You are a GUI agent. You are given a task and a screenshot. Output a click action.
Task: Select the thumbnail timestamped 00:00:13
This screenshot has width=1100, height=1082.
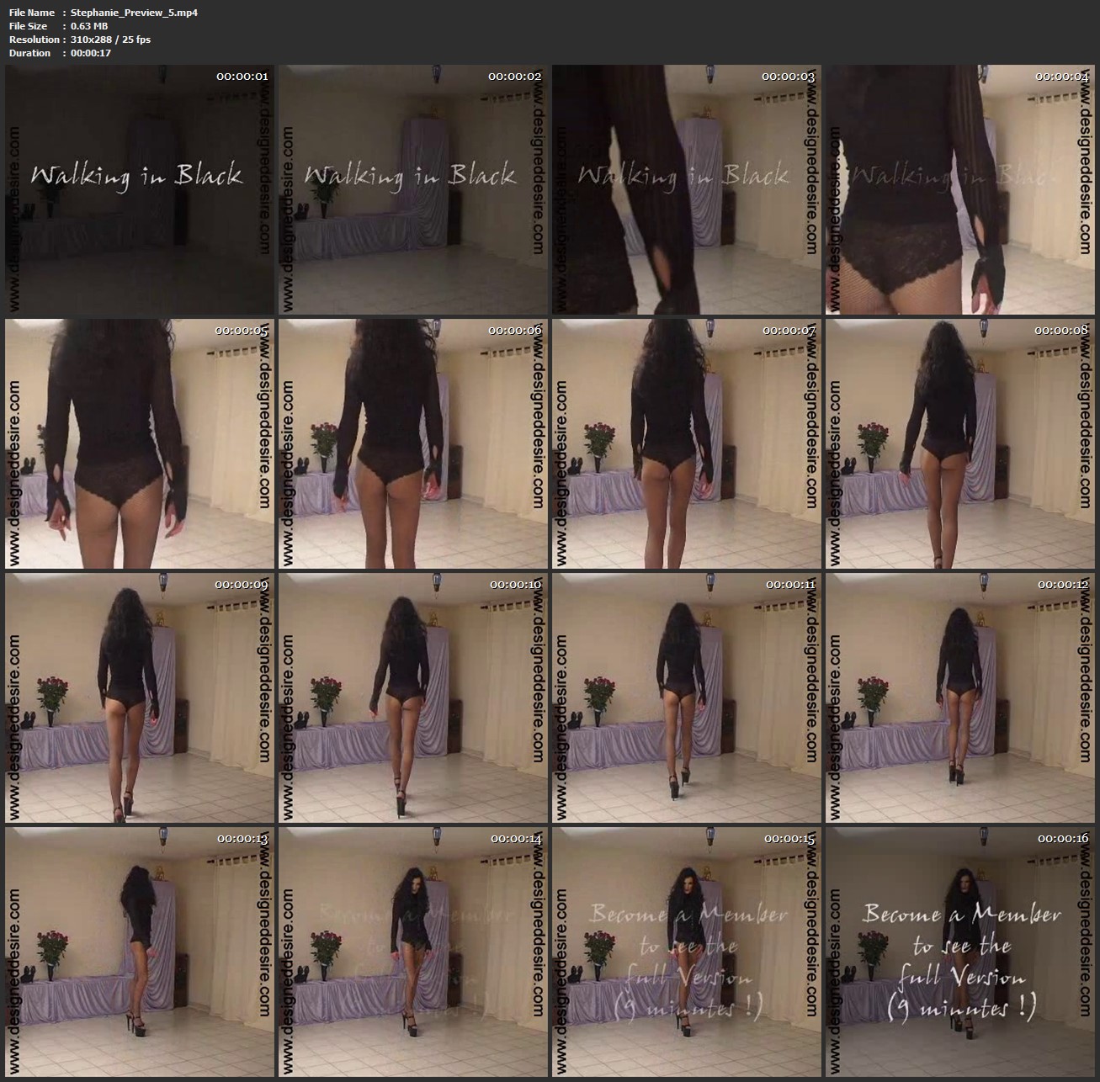(140, 952)
